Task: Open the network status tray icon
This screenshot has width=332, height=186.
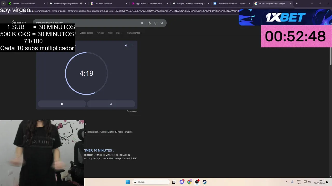Action: pyautogui.click(x=305, y=182)
